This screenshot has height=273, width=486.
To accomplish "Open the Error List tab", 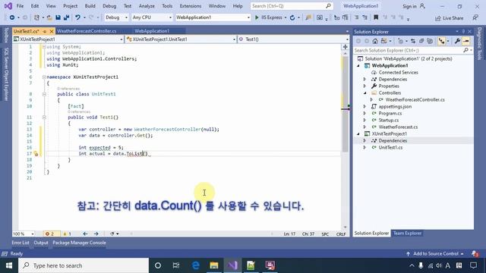I will (21, 243).
